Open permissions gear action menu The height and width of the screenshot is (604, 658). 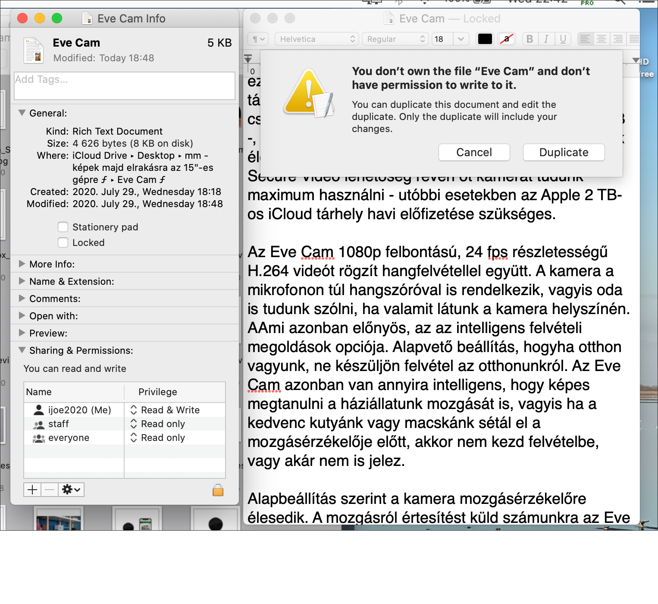(x=71, y=490)
